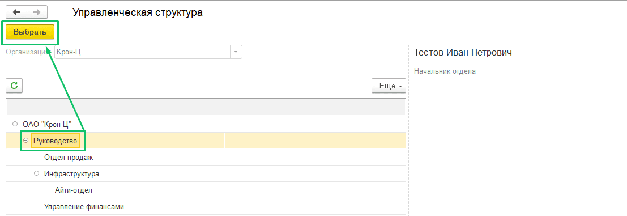
Task: Collapse the Руководство node
Action: 26,141
